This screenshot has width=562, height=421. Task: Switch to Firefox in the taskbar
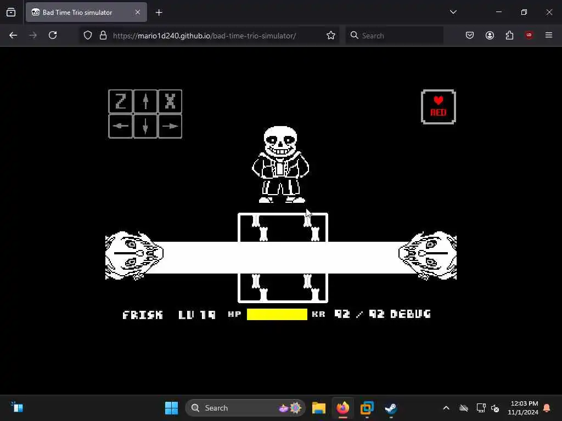(x=343, y=408)
